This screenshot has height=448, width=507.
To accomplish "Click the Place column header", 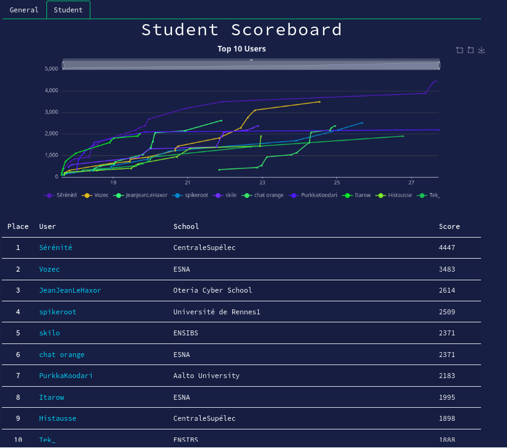I will pos(18,226).
